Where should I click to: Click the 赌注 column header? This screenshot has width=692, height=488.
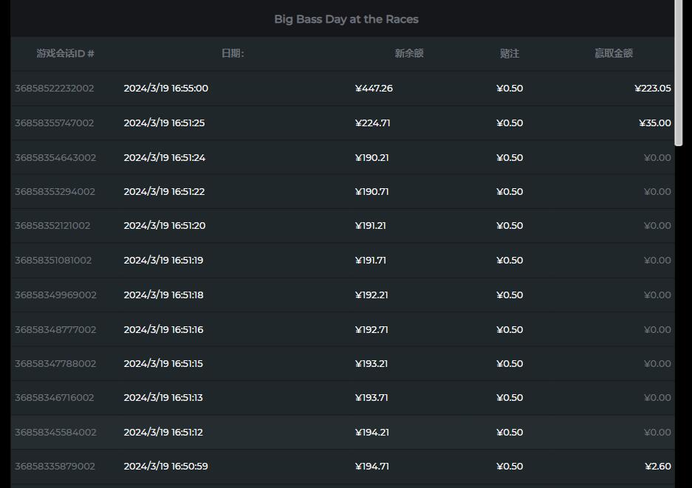point(510,53)
